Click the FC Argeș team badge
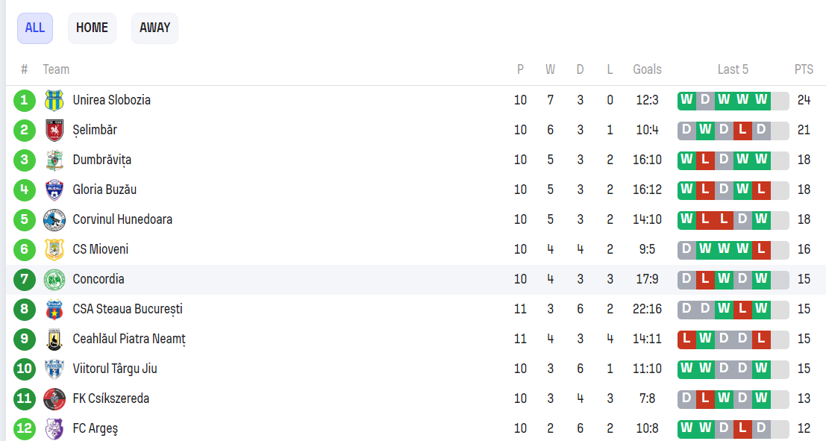The image size is (826, 441). tap(54, 428)
